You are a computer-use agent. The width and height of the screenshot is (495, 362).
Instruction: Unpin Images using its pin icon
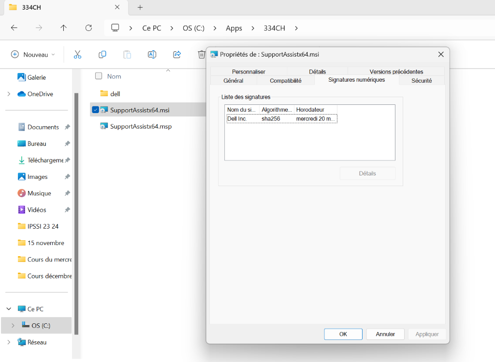[67, 177]
